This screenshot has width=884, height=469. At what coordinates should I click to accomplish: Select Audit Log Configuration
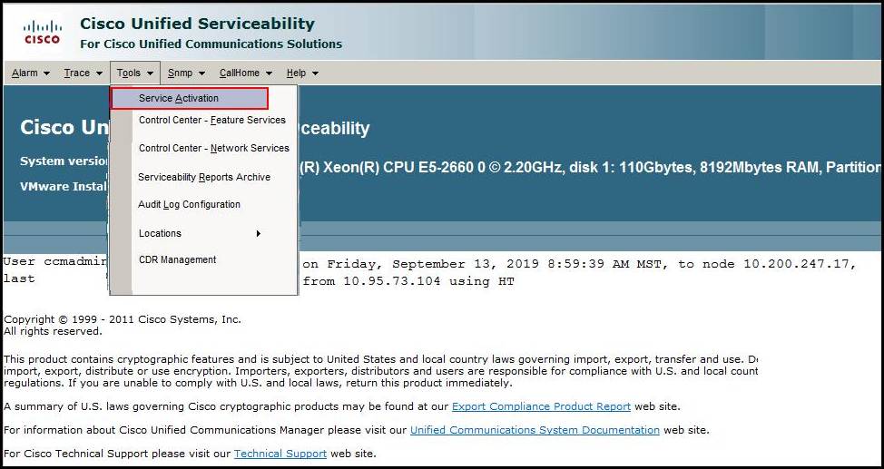pyautogui.click(x=189, y=204)
